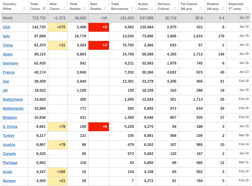Select Israel new cases cell +100
The height and width of the screenshot is (186, 252).
[58, 172]
